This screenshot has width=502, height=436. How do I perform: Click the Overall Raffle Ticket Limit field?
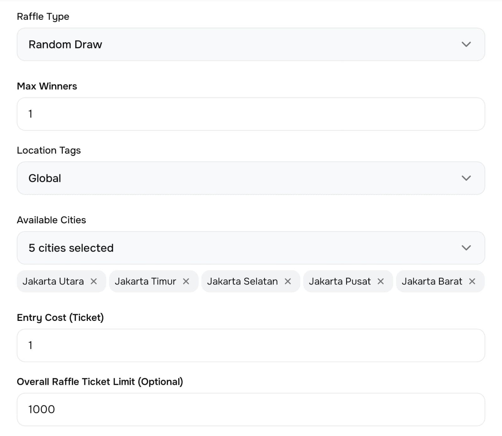[251, 409]
